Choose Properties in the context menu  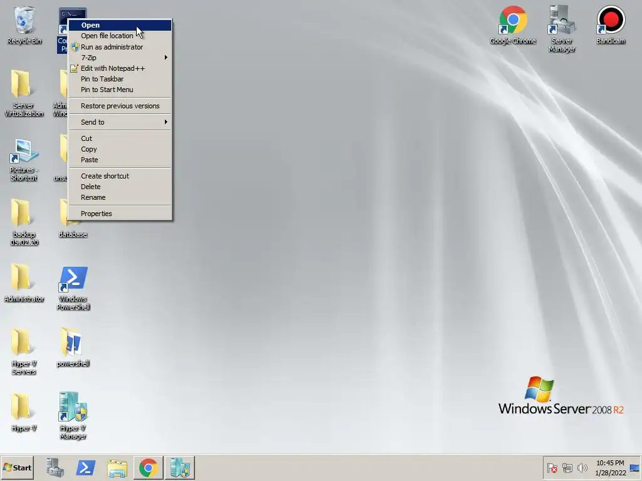click(x=120, y=214)
